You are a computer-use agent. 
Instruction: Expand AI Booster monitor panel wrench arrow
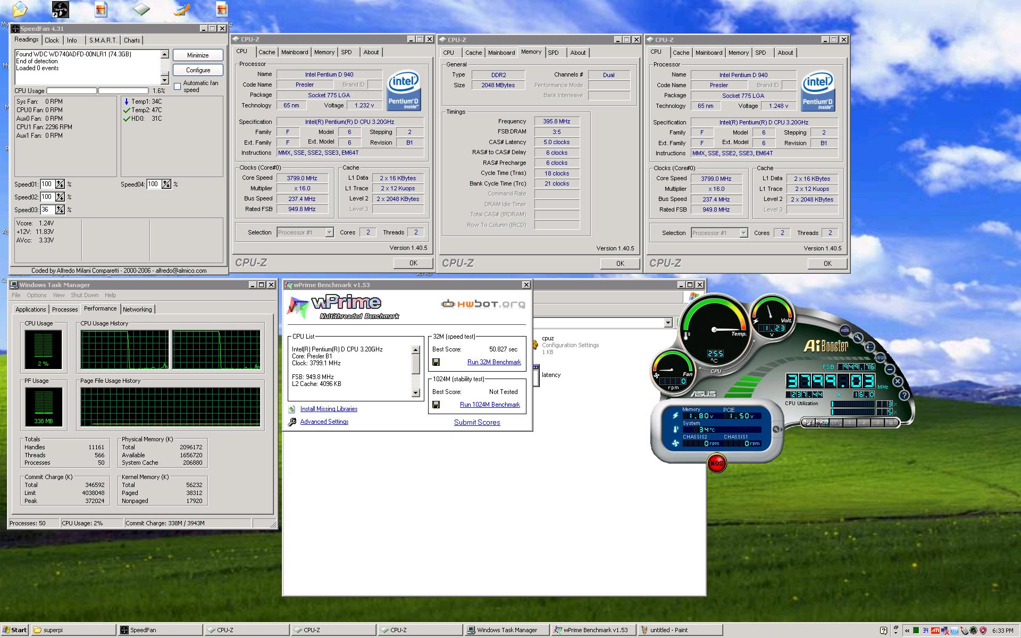pos(777,430)
